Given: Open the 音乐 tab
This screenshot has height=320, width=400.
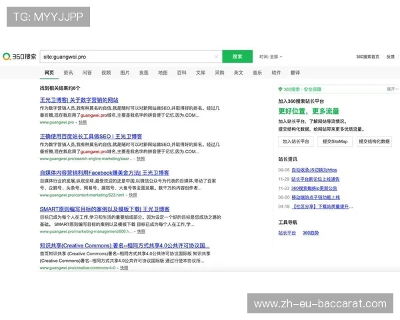Looking at the screenshot, I should 257,73.
